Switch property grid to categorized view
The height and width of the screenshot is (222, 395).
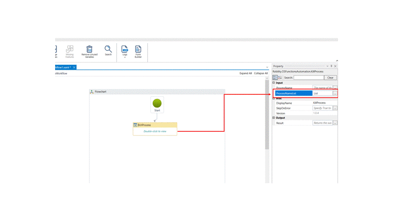[x=275, y=78]
